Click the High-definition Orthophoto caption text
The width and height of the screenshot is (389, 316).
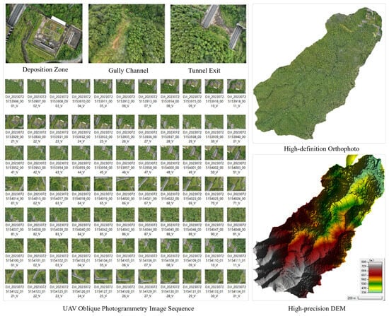click(x=322, y=149)
